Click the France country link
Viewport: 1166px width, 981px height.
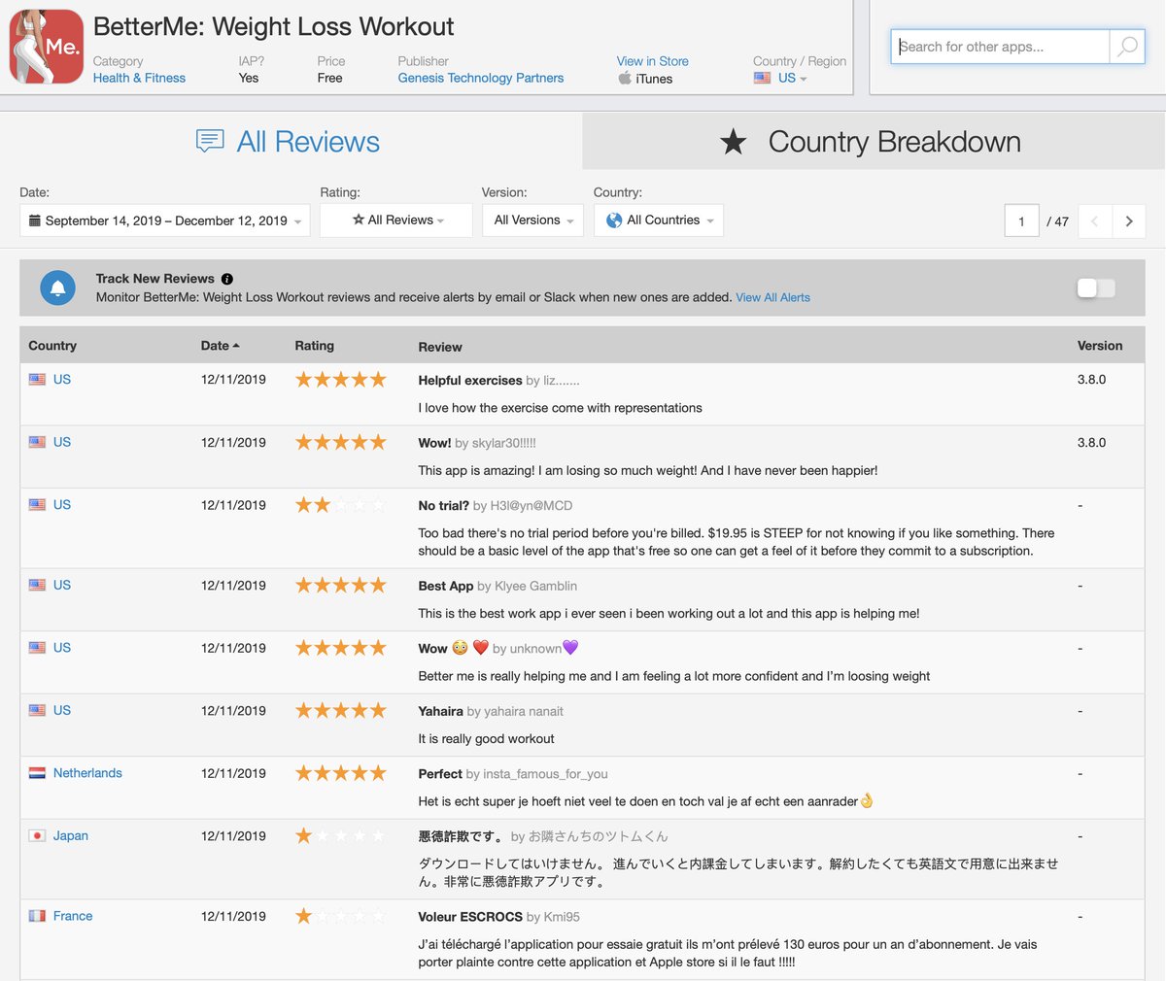(x=73, y=916)
